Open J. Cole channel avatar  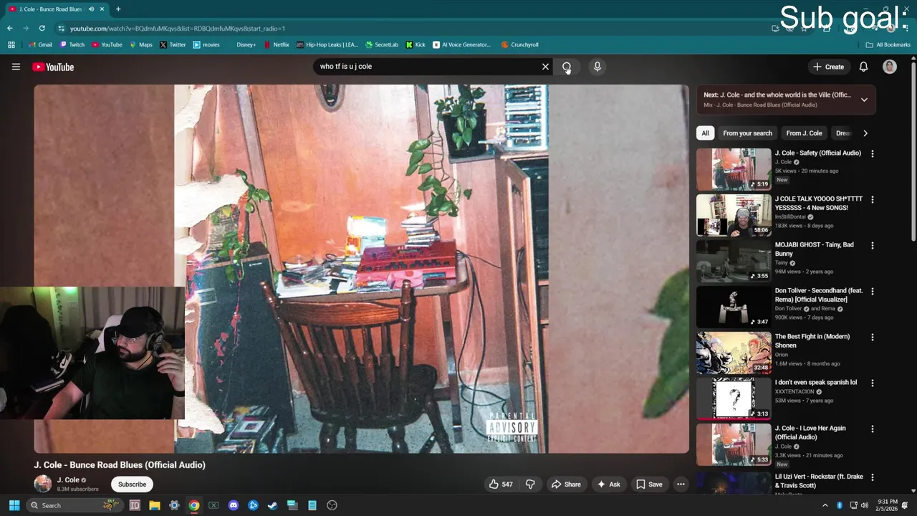[43, 484]
